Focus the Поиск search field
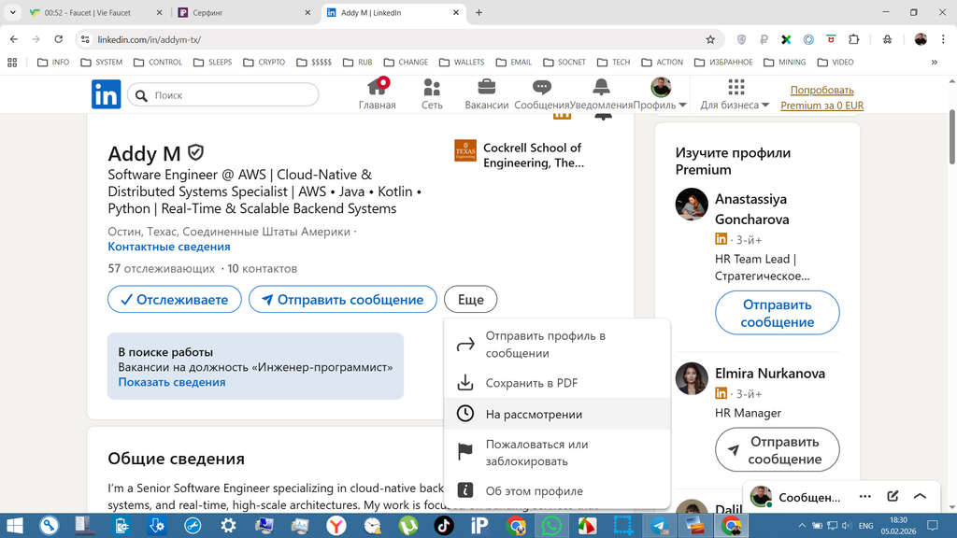 coord(222,95)
